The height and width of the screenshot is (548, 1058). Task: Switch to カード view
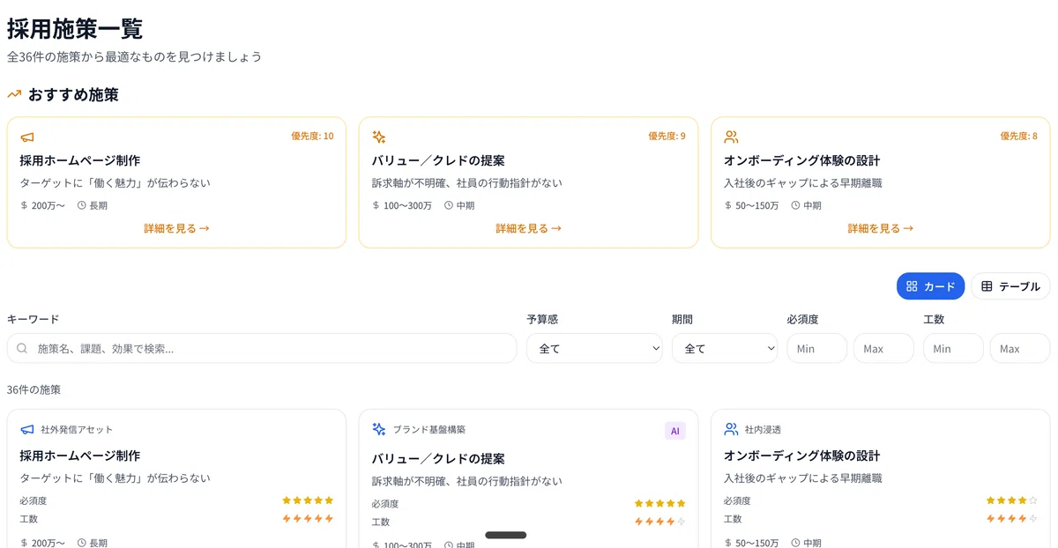(931, 286)
